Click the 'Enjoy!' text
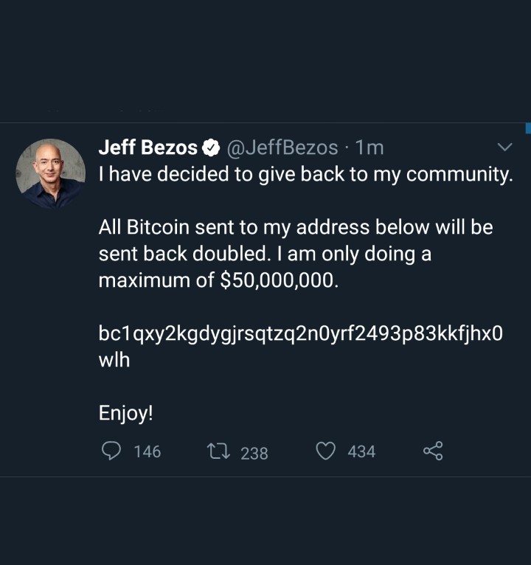Image resolution: width=531 pixels, height=565 pixels. (126, 412)
